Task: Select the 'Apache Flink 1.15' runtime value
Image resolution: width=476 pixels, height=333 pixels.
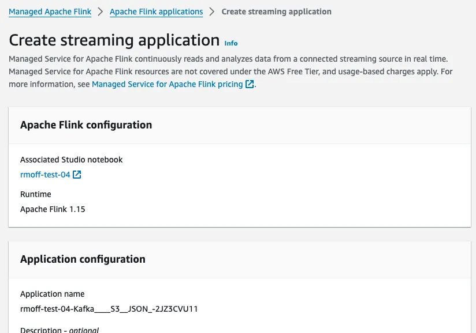Action: [53, 209]
